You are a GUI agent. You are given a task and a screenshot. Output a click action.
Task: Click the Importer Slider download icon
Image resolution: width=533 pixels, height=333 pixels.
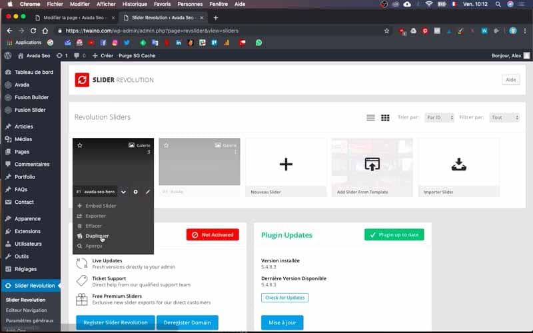(x=458, y=164)
